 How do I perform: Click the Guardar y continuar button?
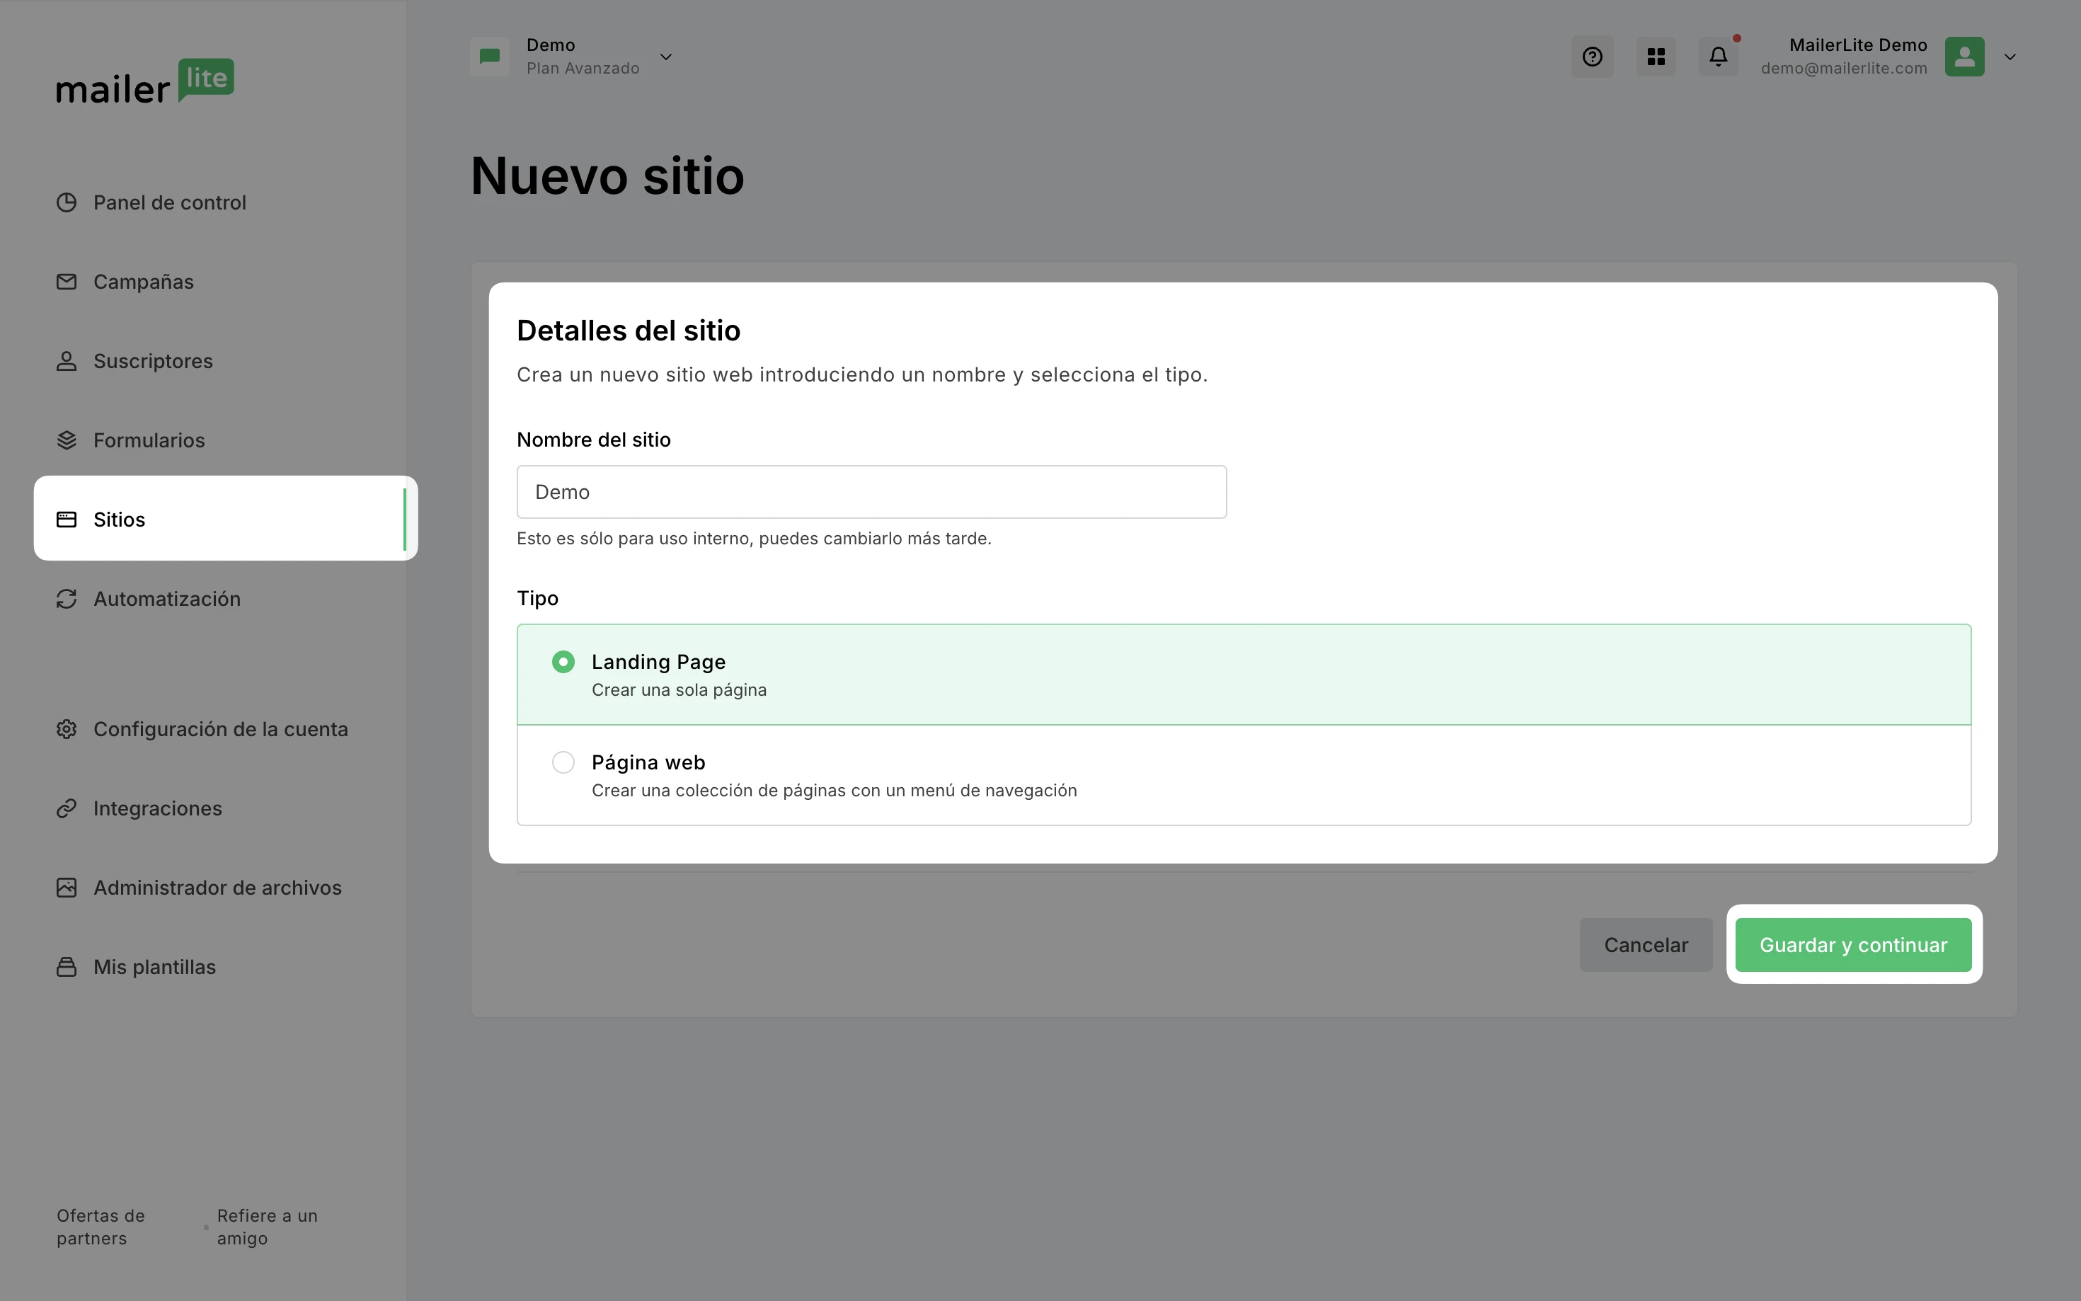1853,945
